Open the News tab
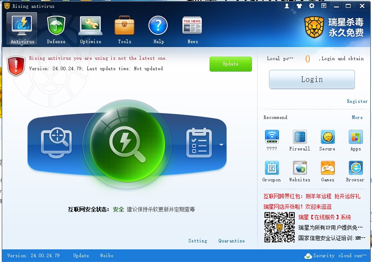Screen dimensions: 372x262 click(x=193, y=30)
